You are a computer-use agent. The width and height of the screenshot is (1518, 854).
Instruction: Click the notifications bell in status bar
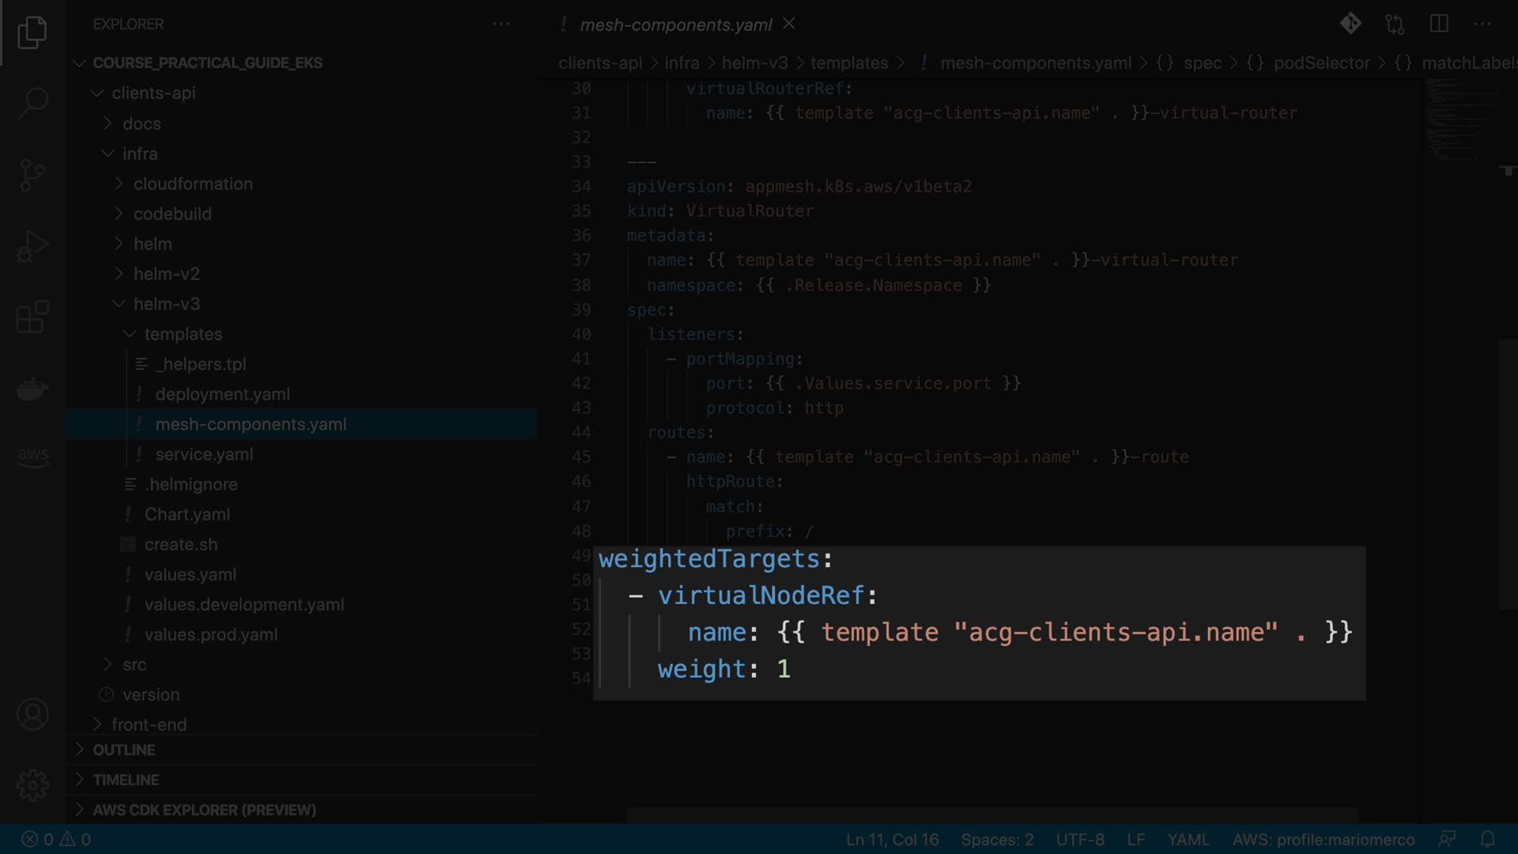click(x=1487, y=839)
